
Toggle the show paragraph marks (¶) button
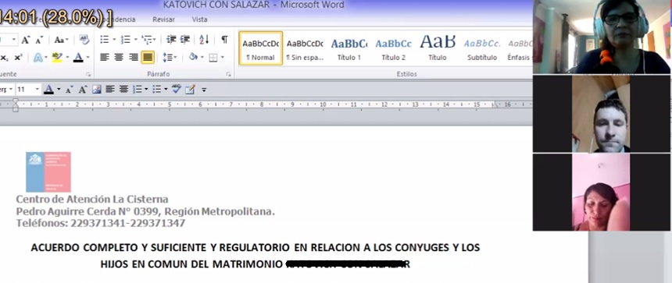224,40
